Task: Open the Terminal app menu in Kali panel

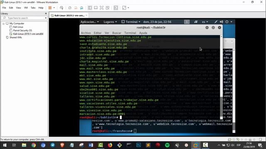Action: pos(131,22)
